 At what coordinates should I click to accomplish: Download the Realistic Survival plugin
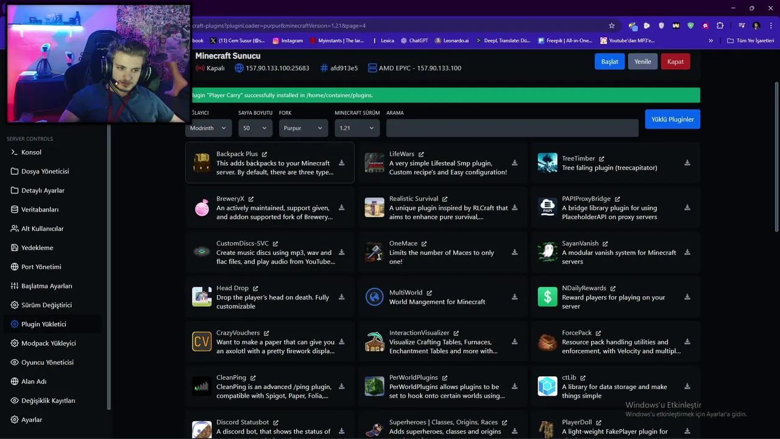[514, 207]
